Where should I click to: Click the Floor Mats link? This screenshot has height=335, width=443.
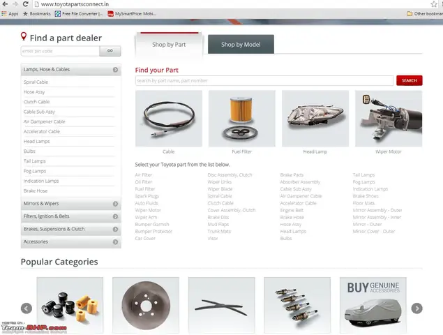[x=364, y=203]
